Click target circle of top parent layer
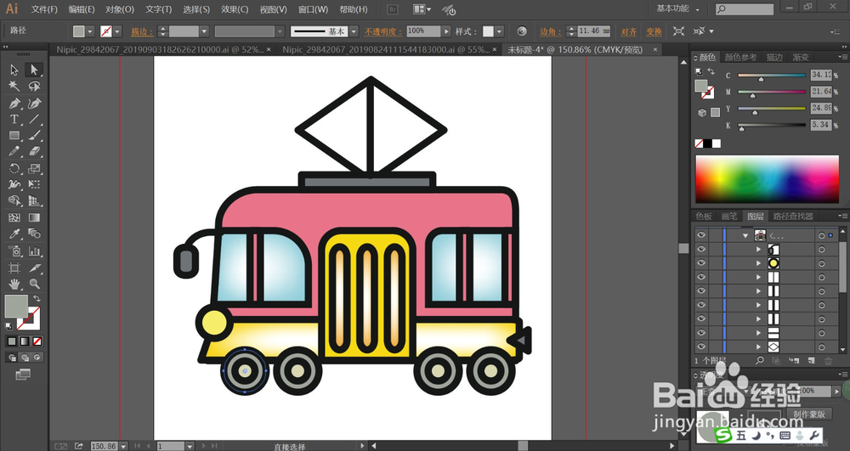 pos(822,235)
